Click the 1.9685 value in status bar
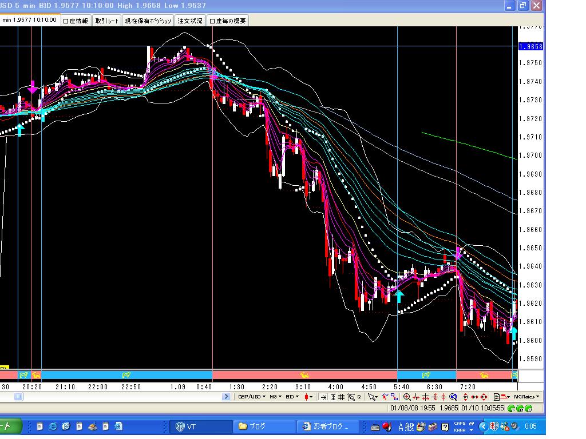Viewport: 586px width, 439px height. pos(449,408)
